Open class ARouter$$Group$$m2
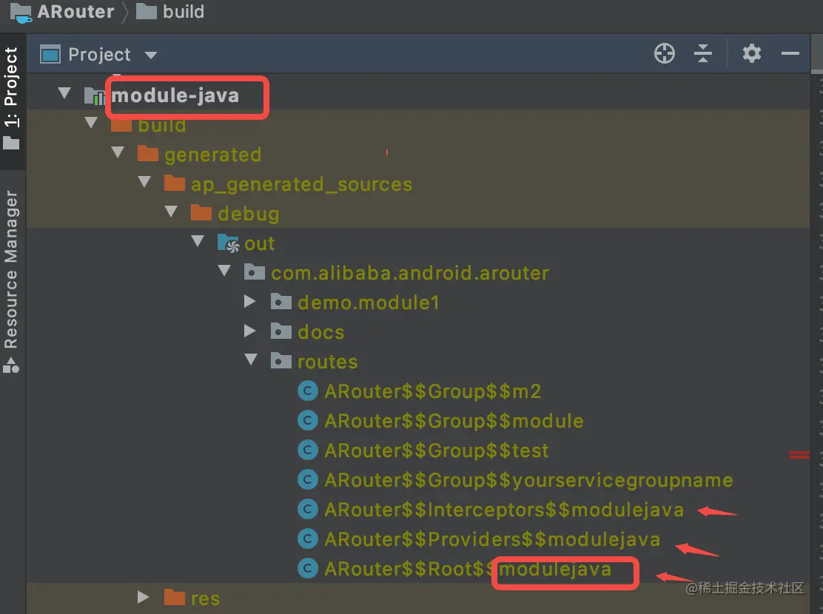Viewport: 823px width, 614px height. click(x=432, y=391)
